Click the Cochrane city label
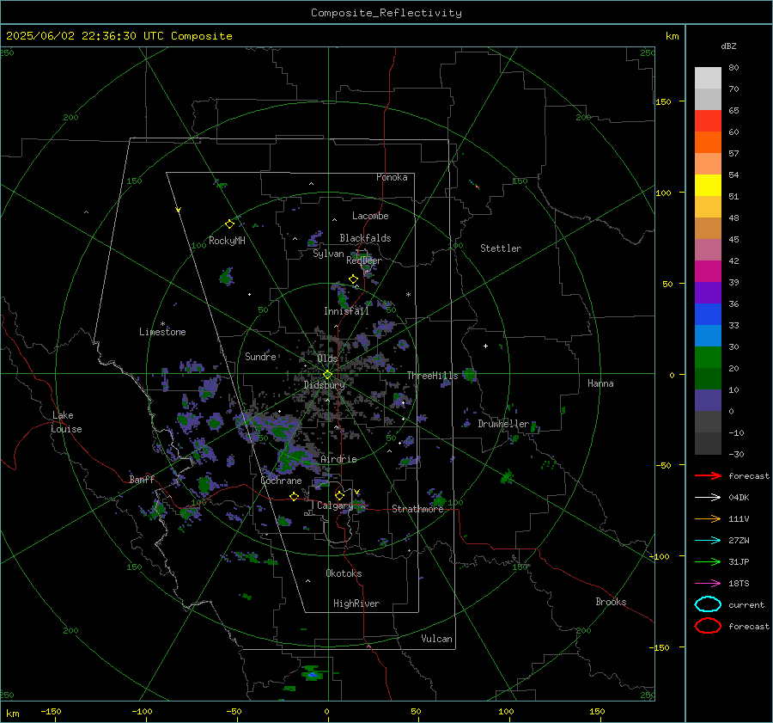Image resolution: width=773 pixels, height=723 pixels. (281, 481)
